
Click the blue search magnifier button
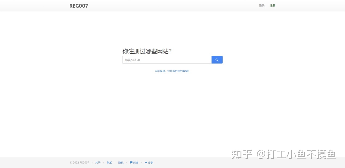tap(217, 60)
